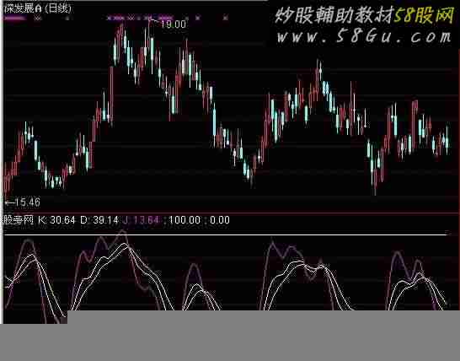Screen dimensions: 460x361
Task: Select the 19.00 high price label
Action: pyautogui.click(x=174, y=24)
